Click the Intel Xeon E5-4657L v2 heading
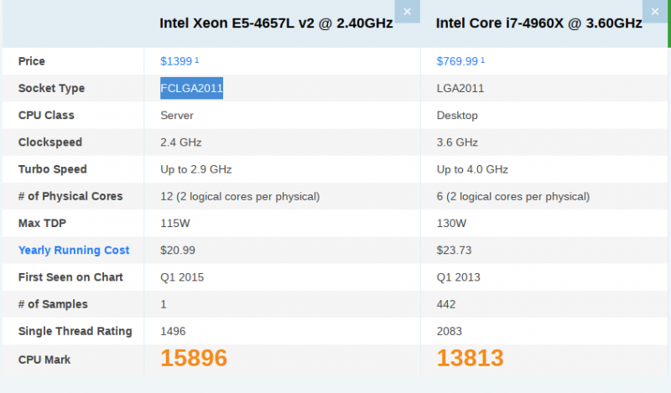This screenshot has width=671, height=393. [276, 23]
